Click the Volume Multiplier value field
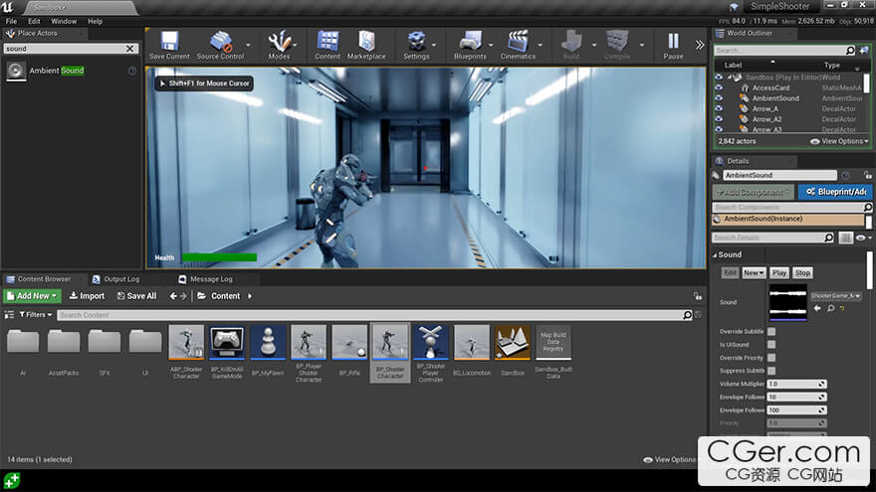The height and width of the screenshot is (492, 876). point(796,384)
